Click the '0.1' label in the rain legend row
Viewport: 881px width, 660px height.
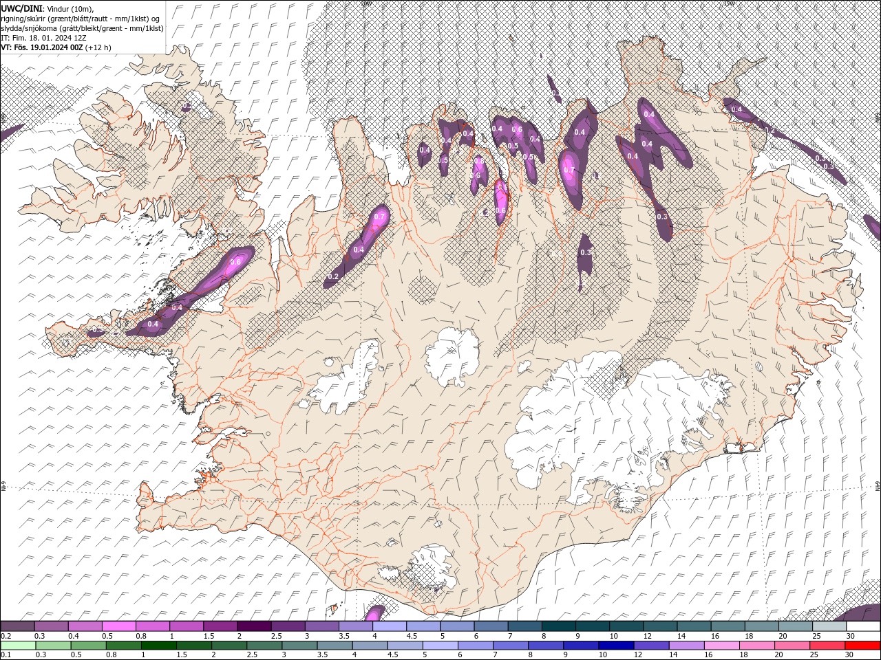pyautogui.click(x=6, y=655)
